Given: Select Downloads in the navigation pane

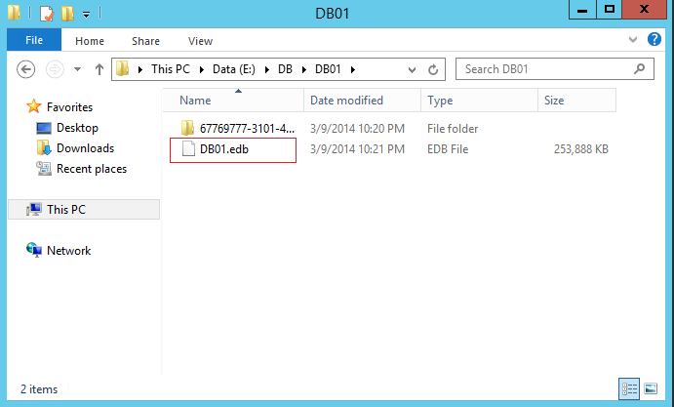Looking at the screenshot, I should pyautogui.click(x=85, y=148).
